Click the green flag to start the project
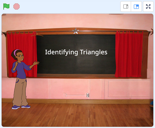Viewport: 155px width, 128px height. [x=6, y=7]
